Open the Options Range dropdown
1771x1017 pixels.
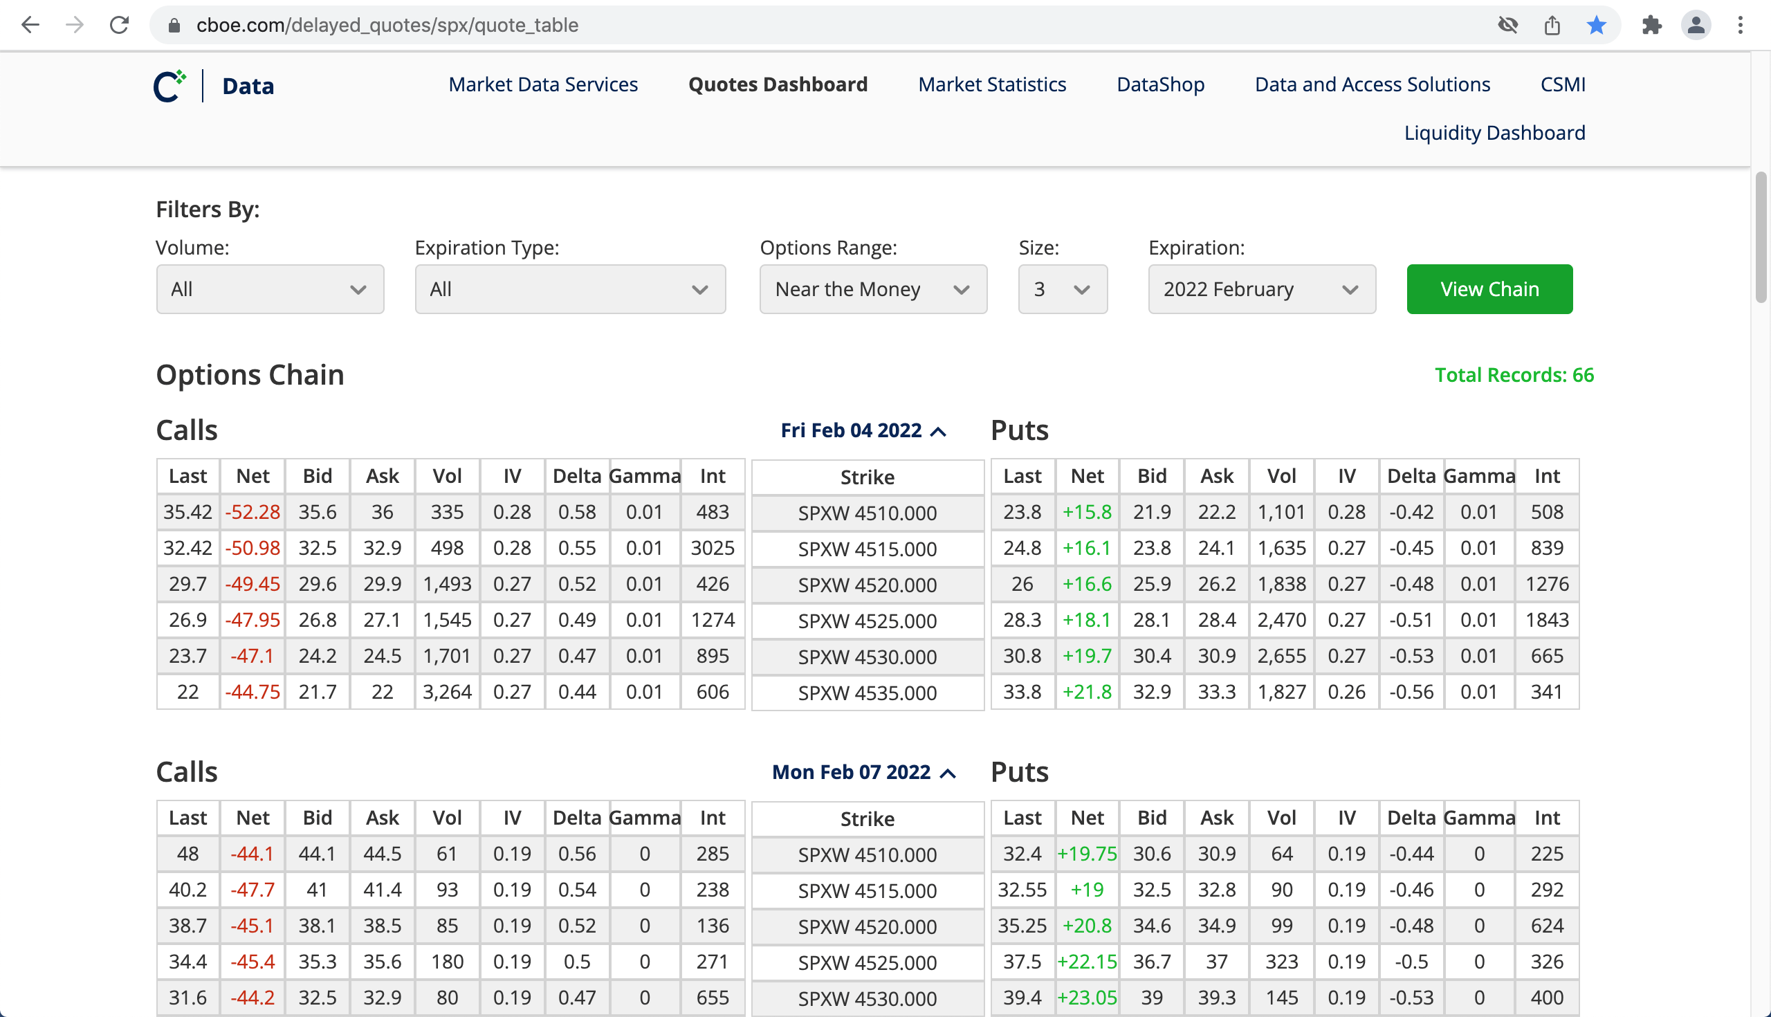pos(873,289)
